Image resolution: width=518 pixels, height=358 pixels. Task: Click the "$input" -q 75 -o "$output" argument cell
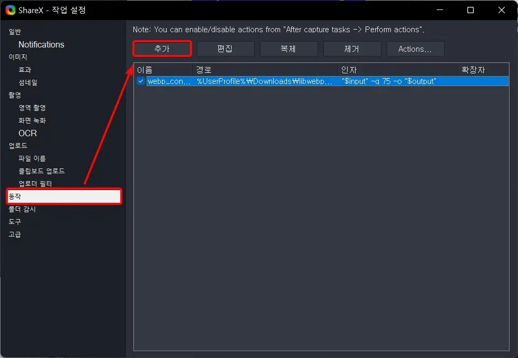pos(389,81)
